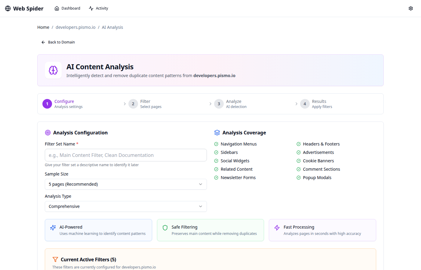Click check icon next to Advertisements

pos(299,152)
